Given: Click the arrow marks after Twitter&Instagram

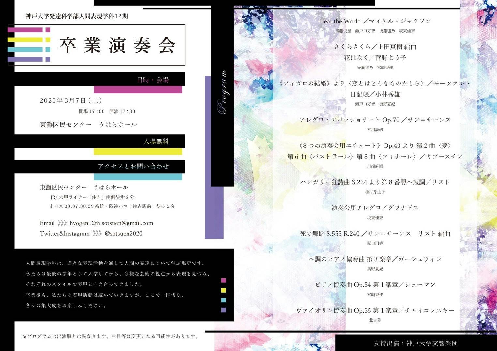Looking at the screenshot, I should click(x=97, y=234).
